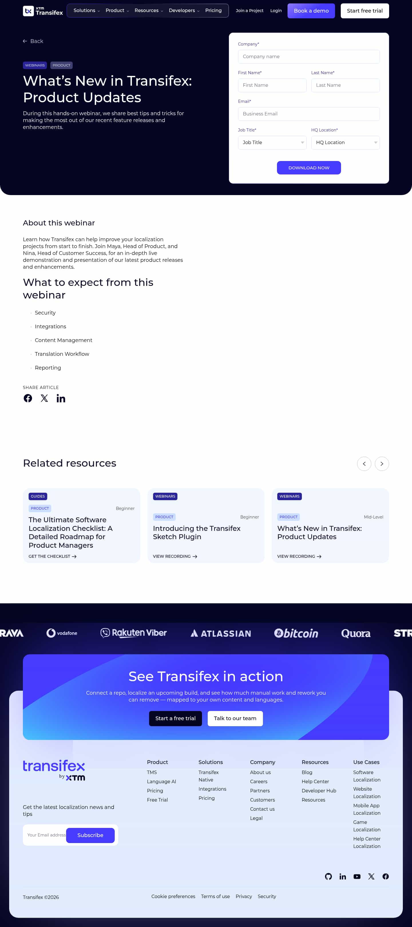This screenshot has height=927, width=412.
Task: Open Introducing the Transifex Sketch Plugin title
Action: (x=197, y=532)
